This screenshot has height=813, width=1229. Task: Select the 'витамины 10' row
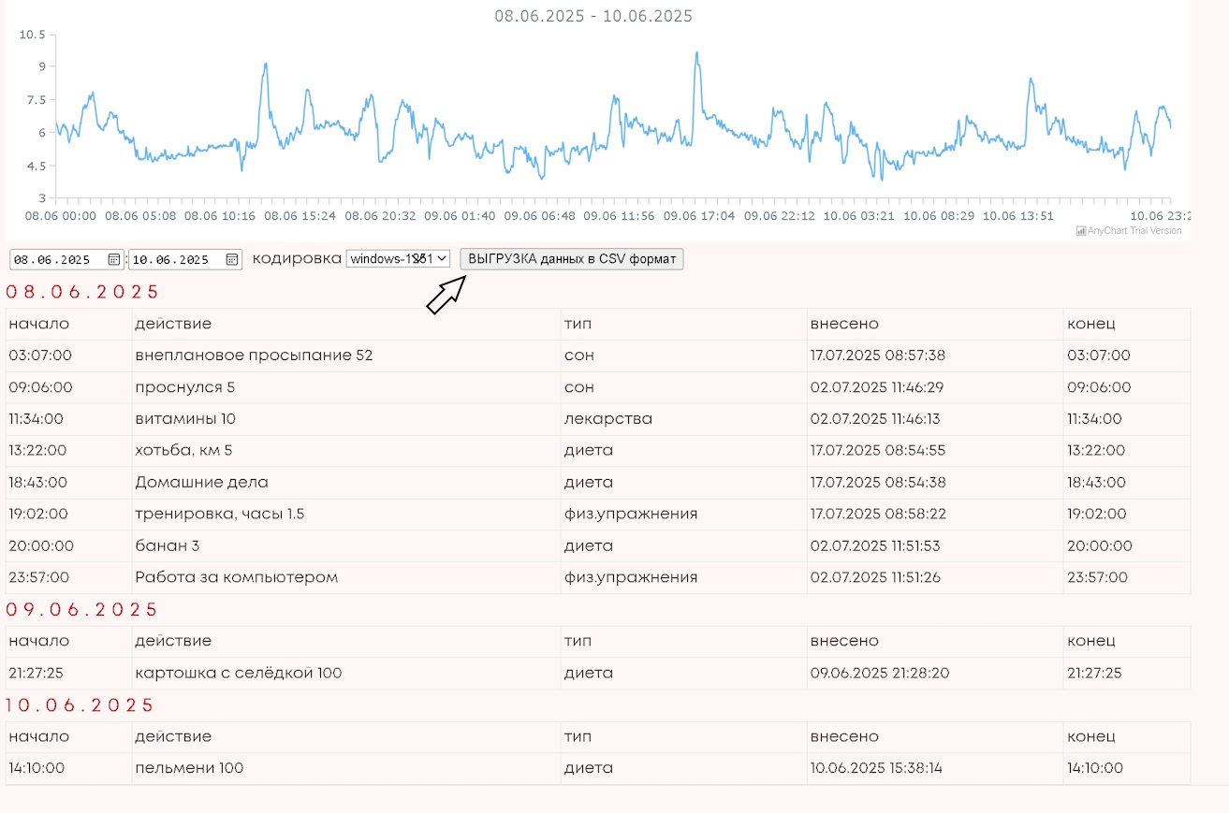click(x=185, y=419)
